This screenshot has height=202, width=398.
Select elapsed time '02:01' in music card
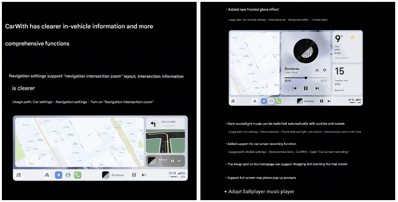click(x=288, y=81)
